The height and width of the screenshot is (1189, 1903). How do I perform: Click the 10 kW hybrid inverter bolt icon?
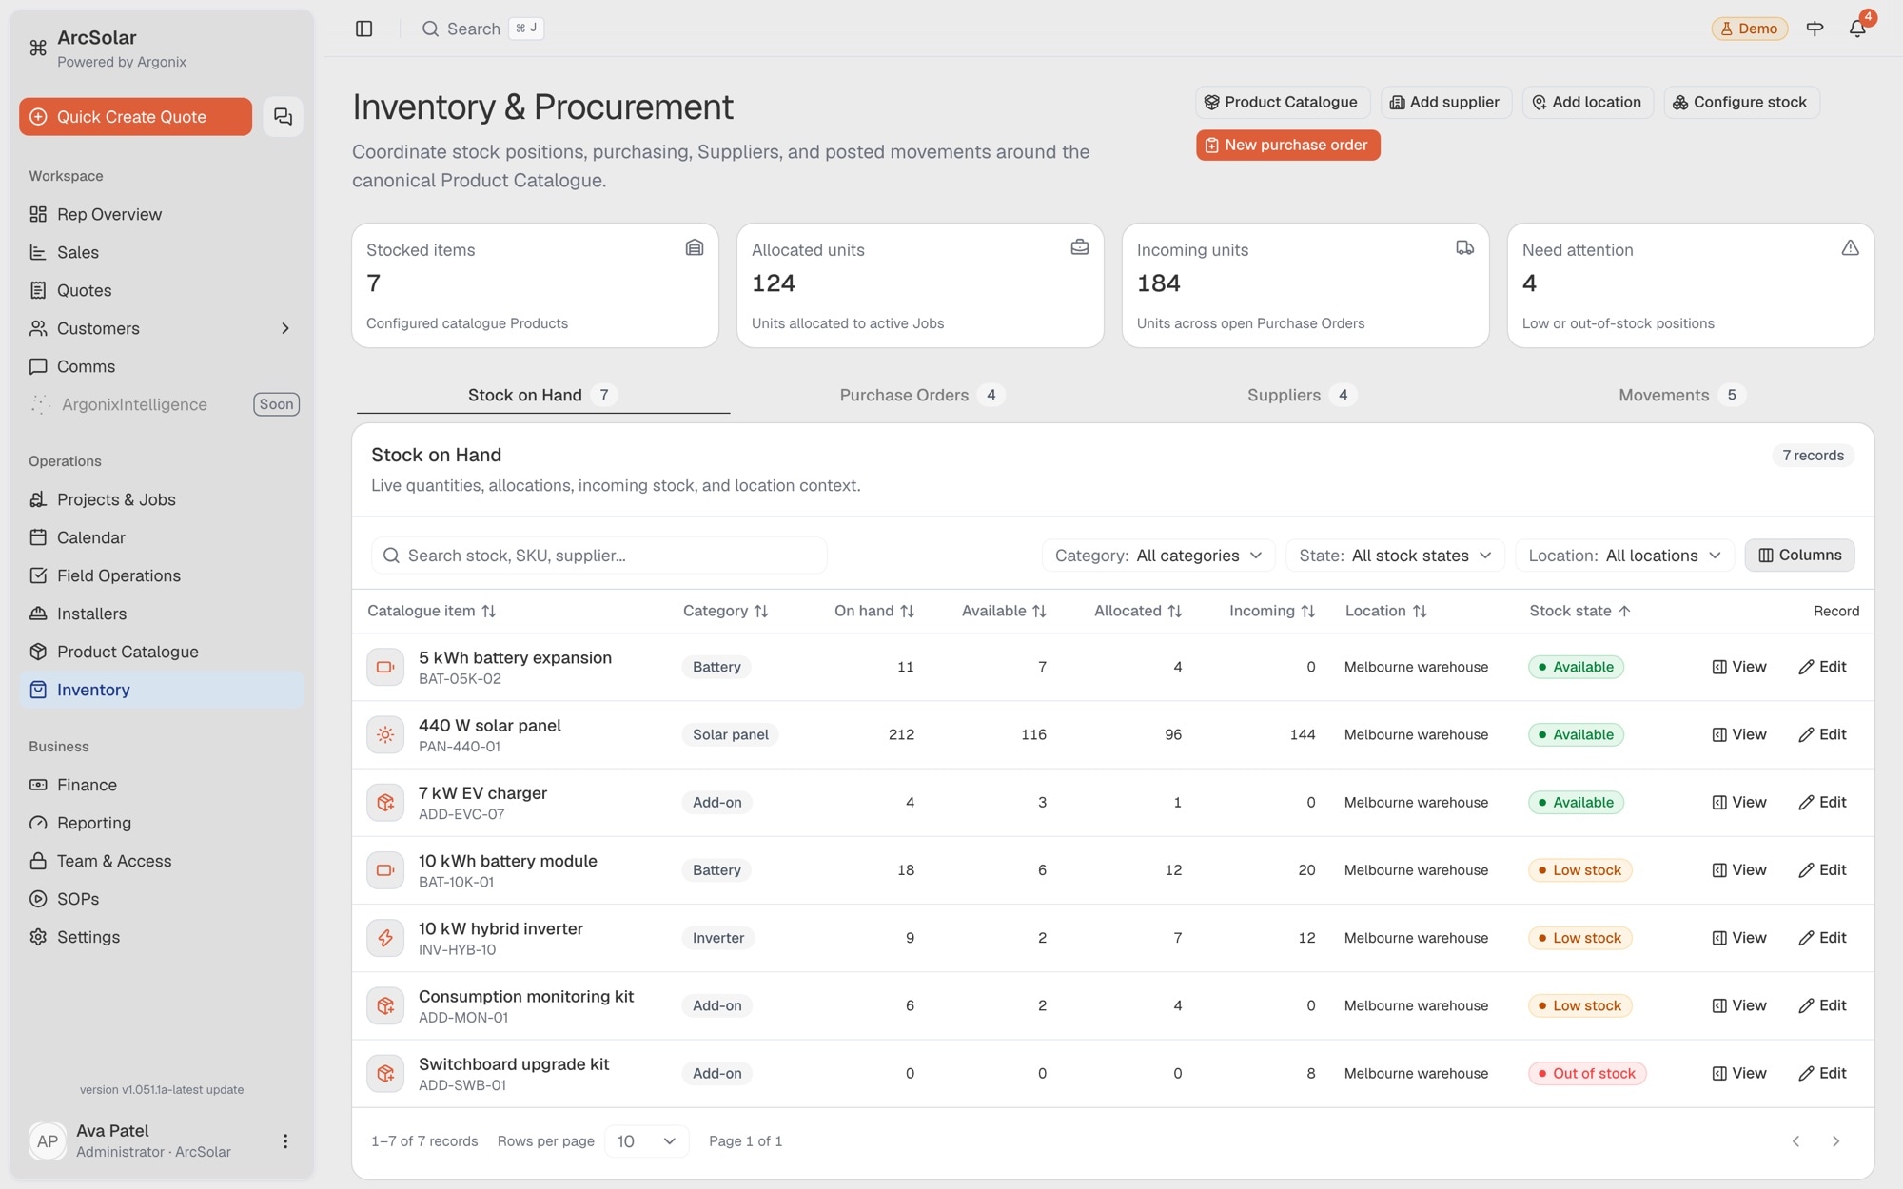click(x=385, y=938)
